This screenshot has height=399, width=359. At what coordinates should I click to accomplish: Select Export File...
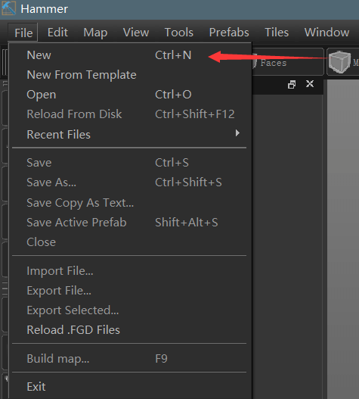click(x=129, y=291)
